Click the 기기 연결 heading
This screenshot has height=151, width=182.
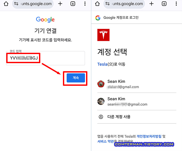click(x=45, y=31)
